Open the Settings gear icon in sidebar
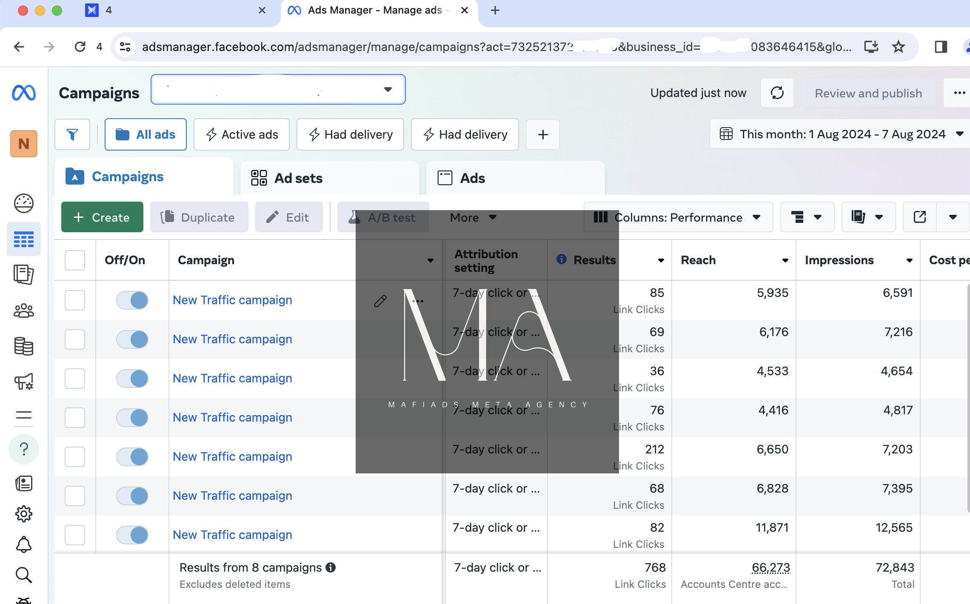This screenshot has height=604, width=970. click(x=24, y=514)
